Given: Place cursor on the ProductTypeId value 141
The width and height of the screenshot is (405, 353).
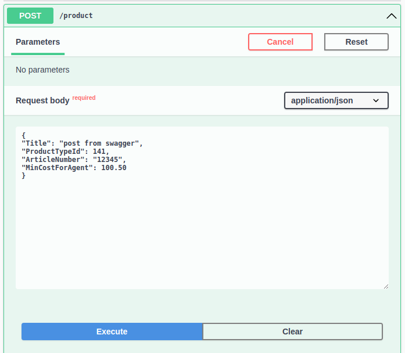Looking at the screenshot, I should tap(99, 152).
